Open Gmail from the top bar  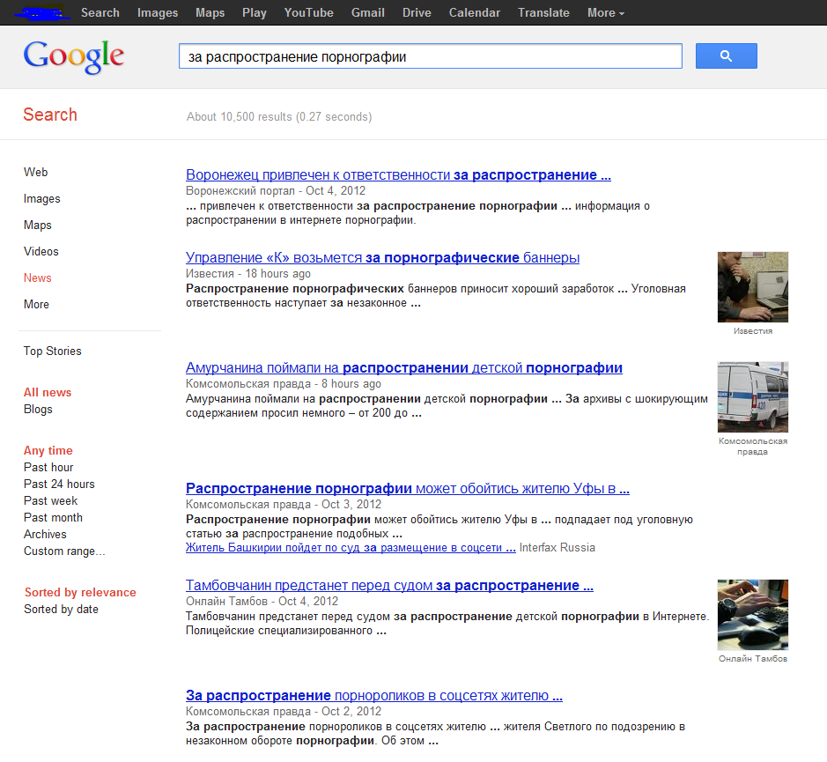[x=367, y=12]
